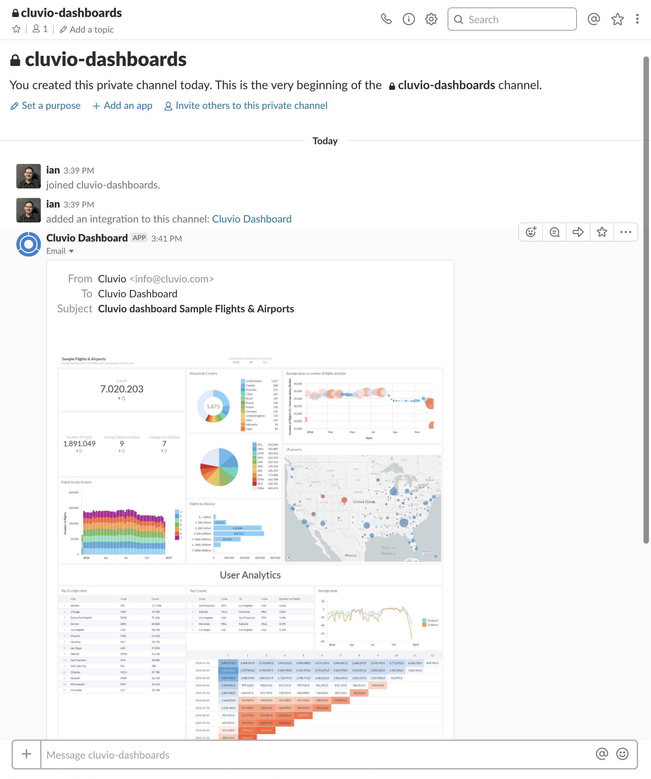The width and height of the screenshot is (651, 779).
Task: Insert a mention with composer @ icon
Action: pyautogui.click(x=602, y=754)
